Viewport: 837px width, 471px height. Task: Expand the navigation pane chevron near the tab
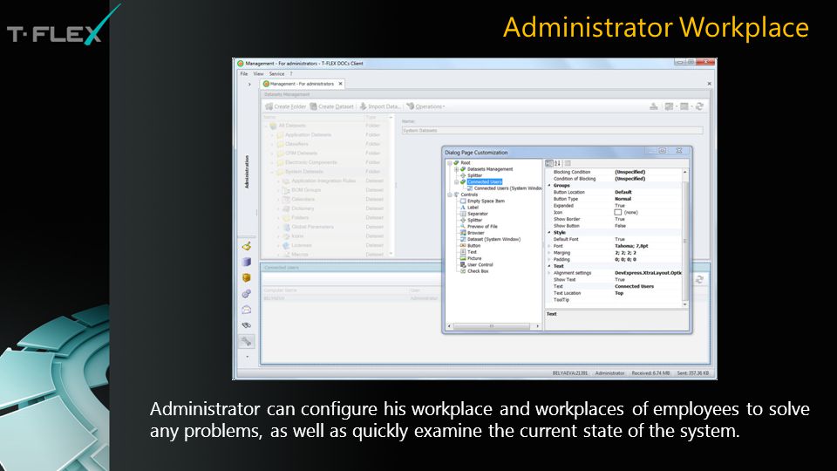pyautogui.click(x=249, y=84)
